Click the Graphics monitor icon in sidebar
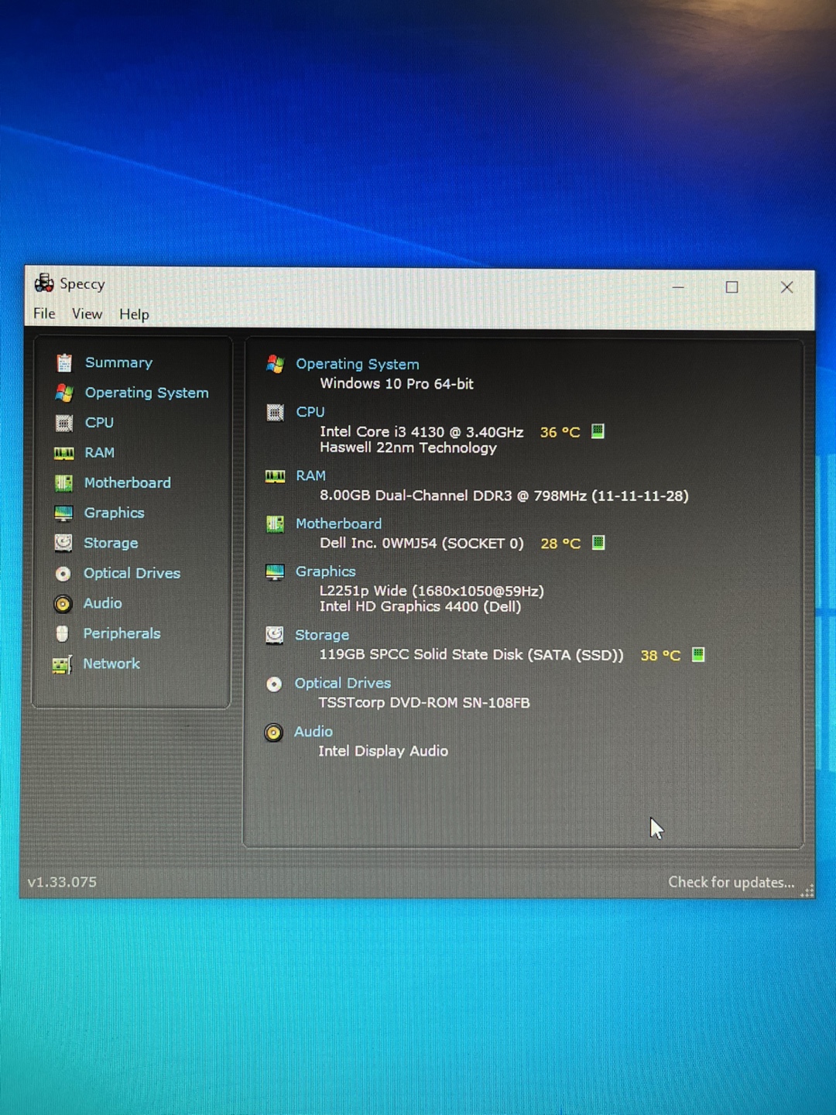The image size is (836, 1115). pyautogui.click(x=63, y=513)
